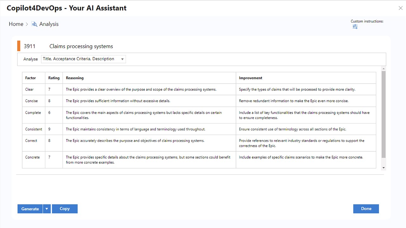Click the Copilot4DevOps panel title
This screenshot has width=406, height=228.
(x=67, y=8)
